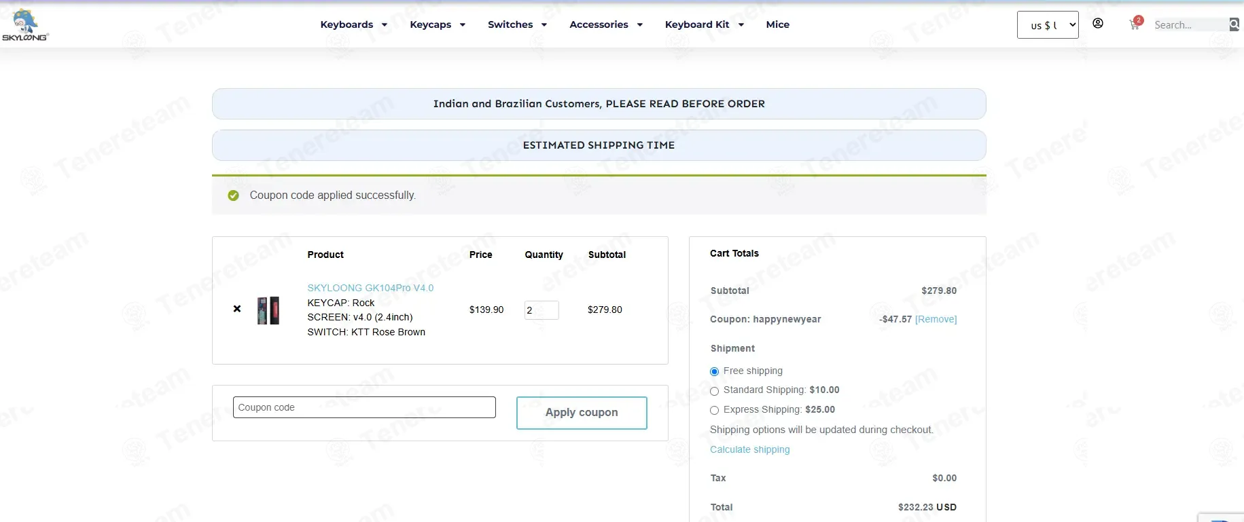The width and height of the screenshot is (1244, 522).
Task: Expand the Indian and Brazilian Customers notice
Action: pos(599,104)
